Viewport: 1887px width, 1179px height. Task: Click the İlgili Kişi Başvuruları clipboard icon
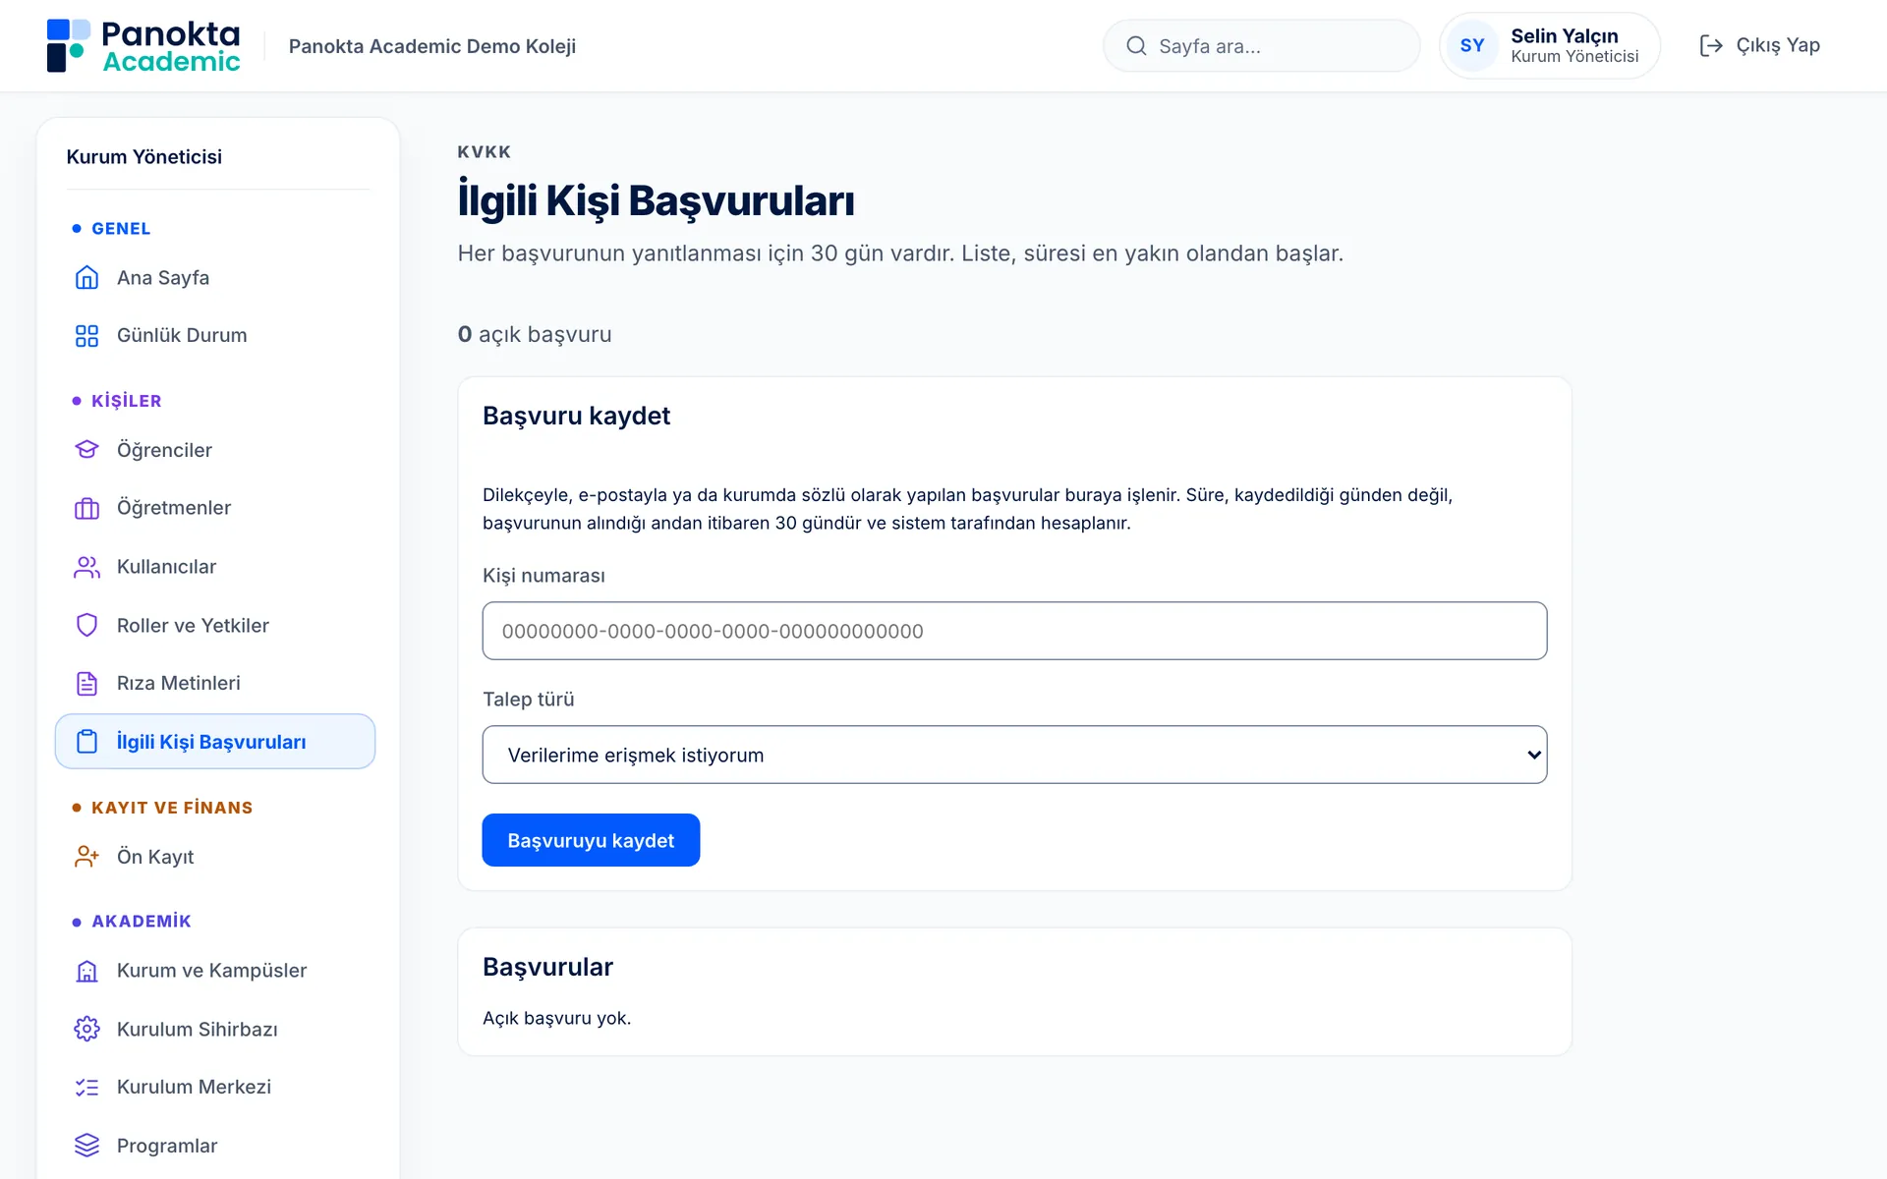pyautogui.click(x=86, y=742)
